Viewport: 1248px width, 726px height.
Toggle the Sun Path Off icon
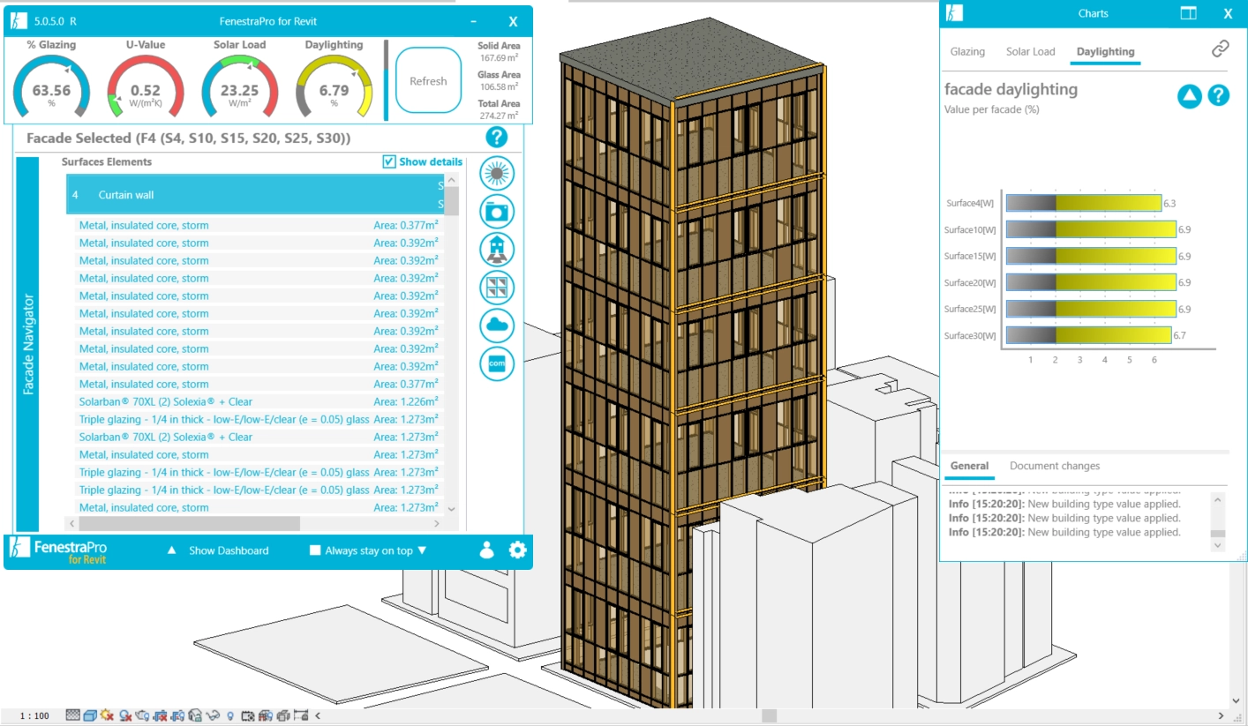coord(107,715)
